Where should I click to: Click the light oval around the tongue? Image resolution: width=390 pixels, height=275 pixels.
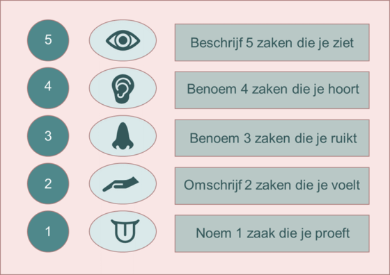(123, 232)
